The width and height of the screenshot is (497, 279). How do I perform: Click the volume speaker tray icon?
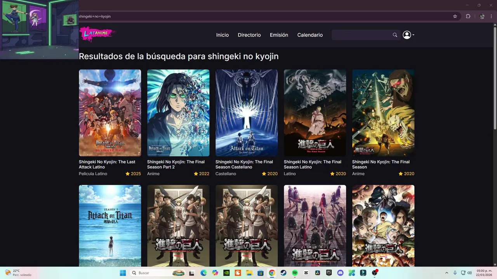[469, 273]
